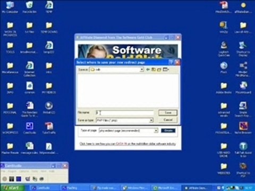Open the TEMP Internet shortcut desktop icon
Viewport: 255px width, 191px height.
pos(49,7)
